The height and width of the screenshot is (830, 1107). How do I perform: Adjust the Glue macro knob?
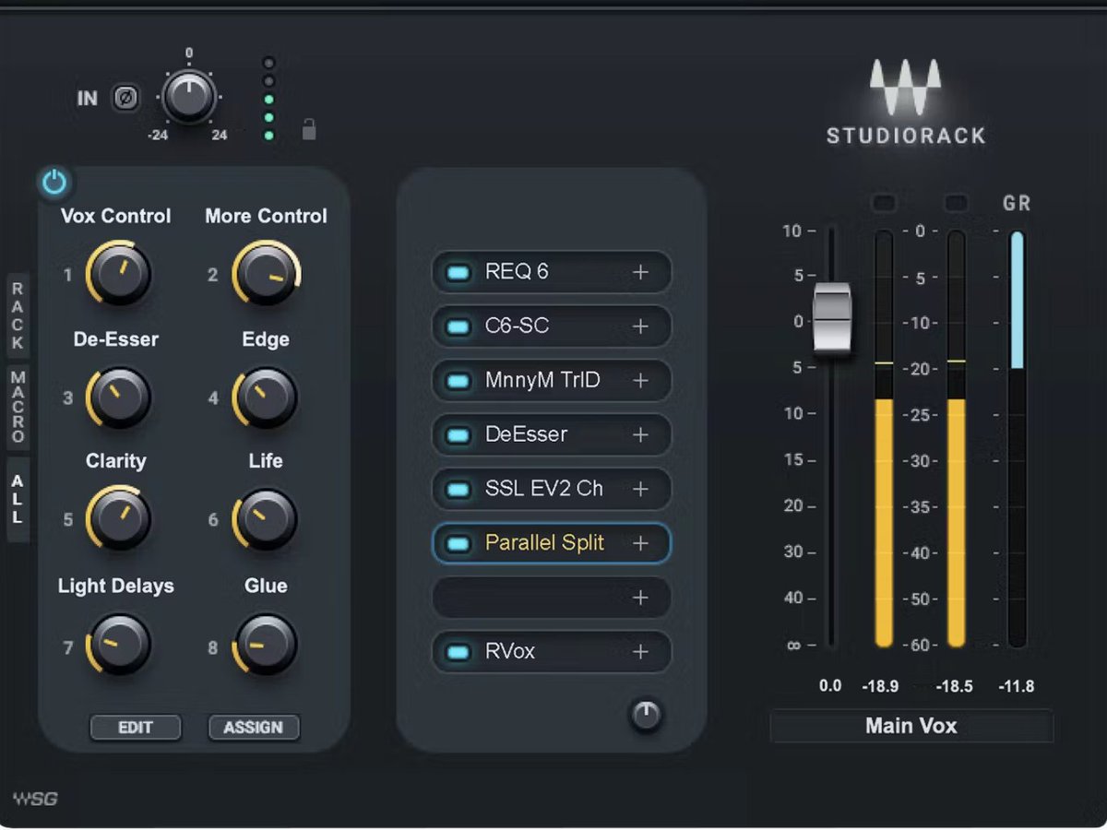(x=266, y=645)
